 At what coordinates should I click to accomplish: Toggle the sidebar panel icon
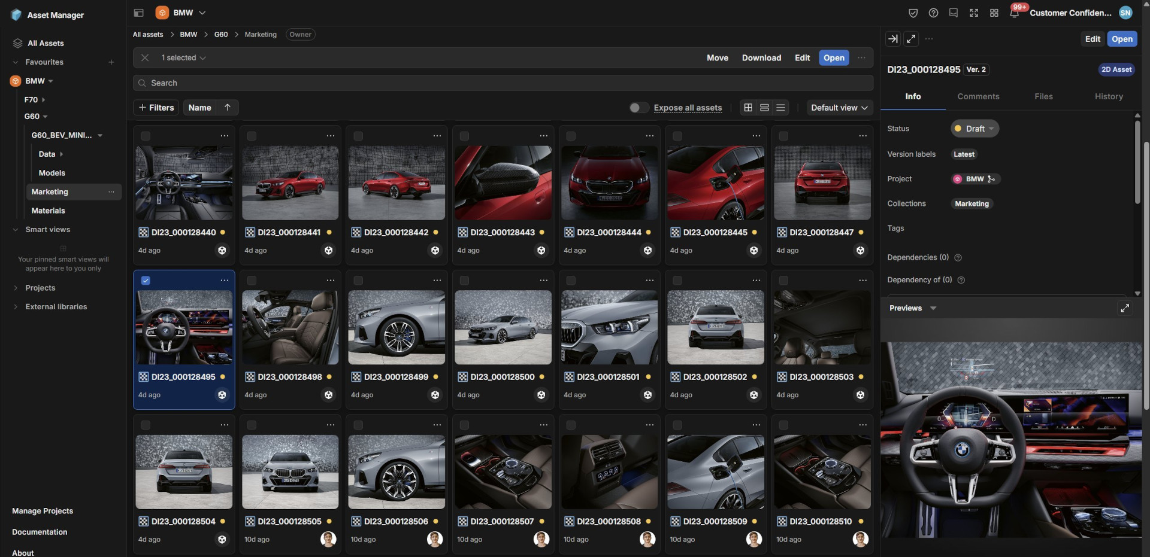(138, 13)
